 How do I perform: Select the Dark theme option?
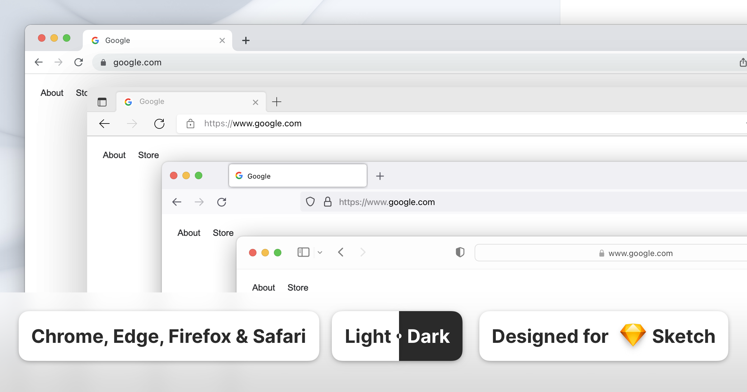[429, 336]
